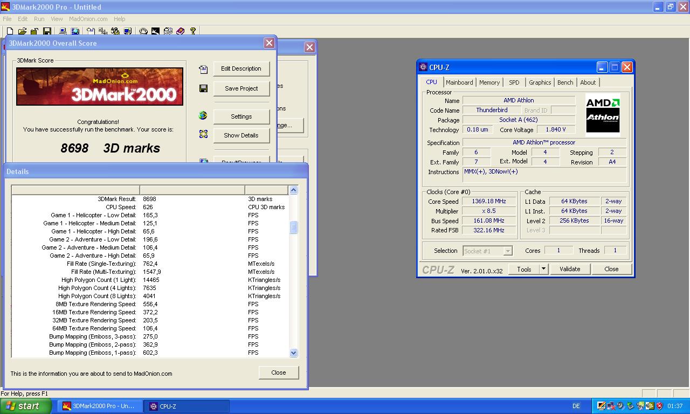690x414 pixels.
Task: Click the CPU-Z title bar icon
Action: click(x=423, y=67)
